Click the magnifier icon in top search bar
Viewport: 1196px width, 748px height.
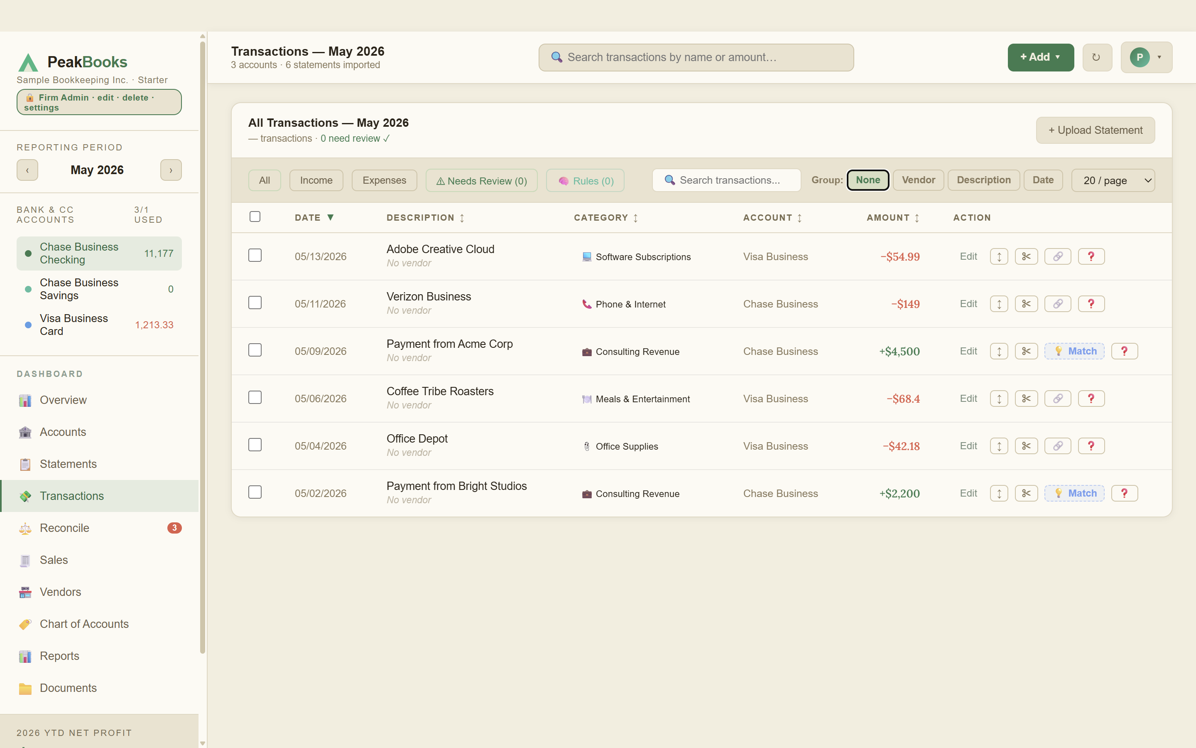(x=556, y=57)
